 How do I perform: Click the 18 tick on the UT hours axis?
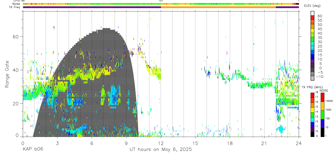click(230, 143)
